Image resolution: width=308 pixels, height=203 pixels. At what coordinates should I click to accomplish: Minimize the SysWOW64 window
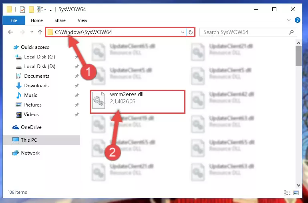pyautogui.click(x=256, y=9)
